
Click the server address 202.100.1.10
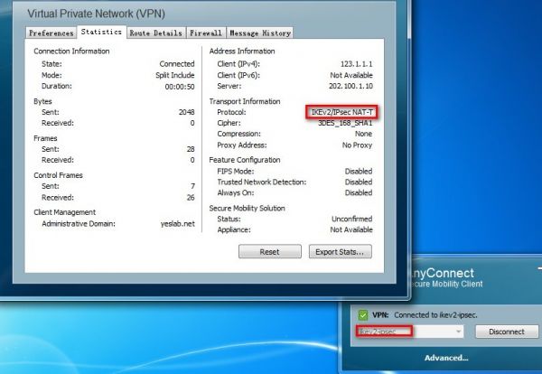pos(350,86)
